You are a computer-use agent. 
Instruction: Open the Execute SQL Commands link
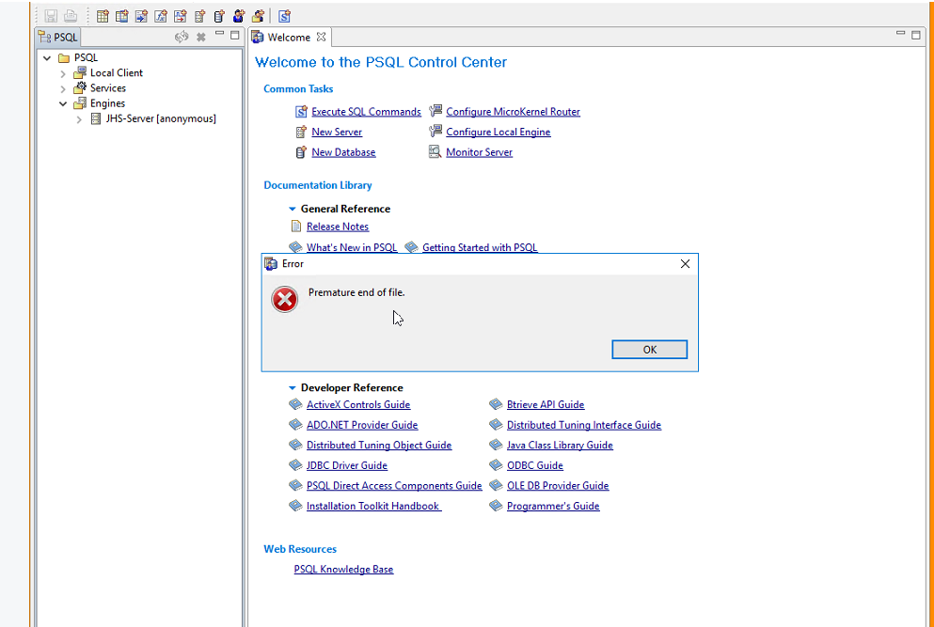pyautogui.click(x=366, y=111)
